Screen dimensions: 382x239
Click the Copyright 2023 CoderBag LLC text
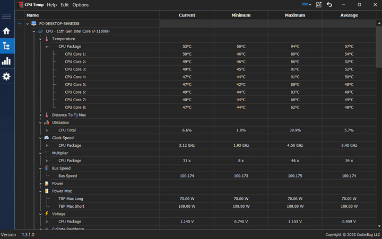pyautogui.click(x=352, y=235)
